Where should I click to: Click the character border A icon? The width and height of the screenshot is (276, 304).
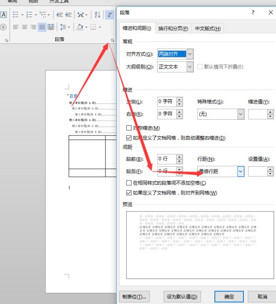tap(4, 15)
